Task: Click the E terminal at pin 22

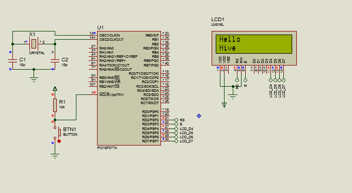Action: click(x=176, y=124)
